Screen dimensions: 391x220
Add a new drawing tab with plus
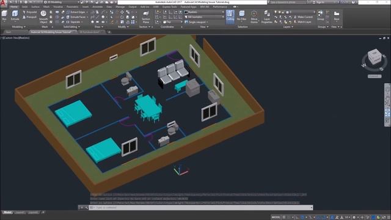[x=109, y=32]
